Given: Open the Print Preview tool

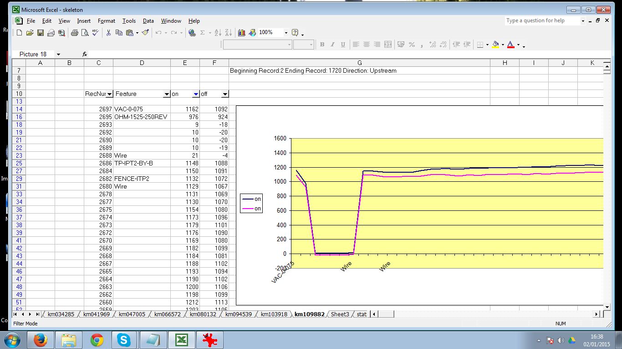Looking at the screenshot, I should click(85, 33).
